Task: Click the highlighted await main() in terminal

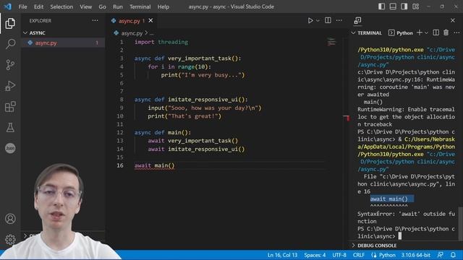Action: (x=392, y=199)
